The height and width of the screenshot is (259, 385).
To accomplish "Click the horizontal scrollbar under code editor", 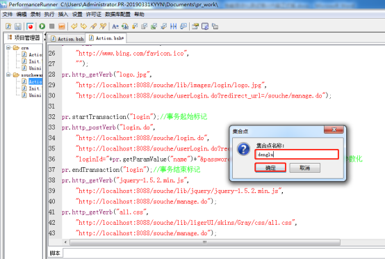I will pyautogui.click(x=205, y=242).
